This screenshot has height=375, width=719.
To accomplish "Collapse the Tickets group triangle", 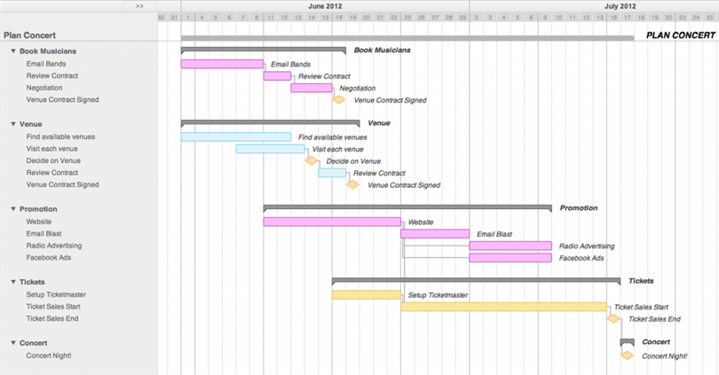I will [13, 282].
